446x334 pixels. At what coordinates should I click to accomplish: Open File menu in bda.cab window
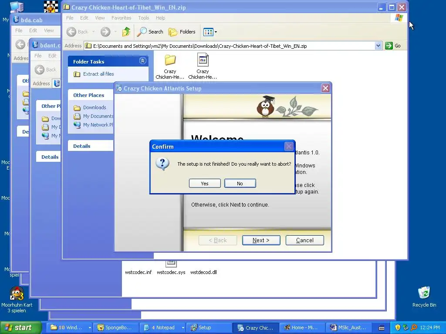[19, 30]
